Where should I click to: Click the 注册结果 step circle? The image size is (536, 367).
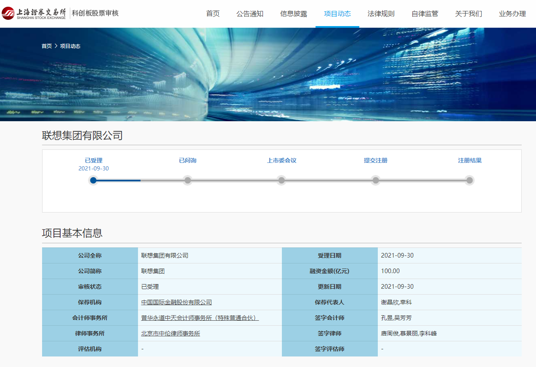(x=470, y=181)
